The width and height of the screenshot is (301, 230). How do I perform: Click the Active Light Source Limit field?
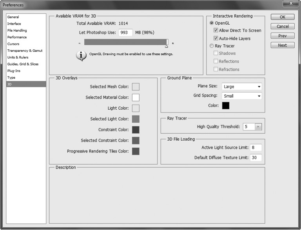click(256, 148)
